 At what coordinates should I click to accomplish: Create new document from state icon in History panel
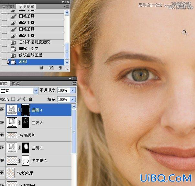point(41,68)
